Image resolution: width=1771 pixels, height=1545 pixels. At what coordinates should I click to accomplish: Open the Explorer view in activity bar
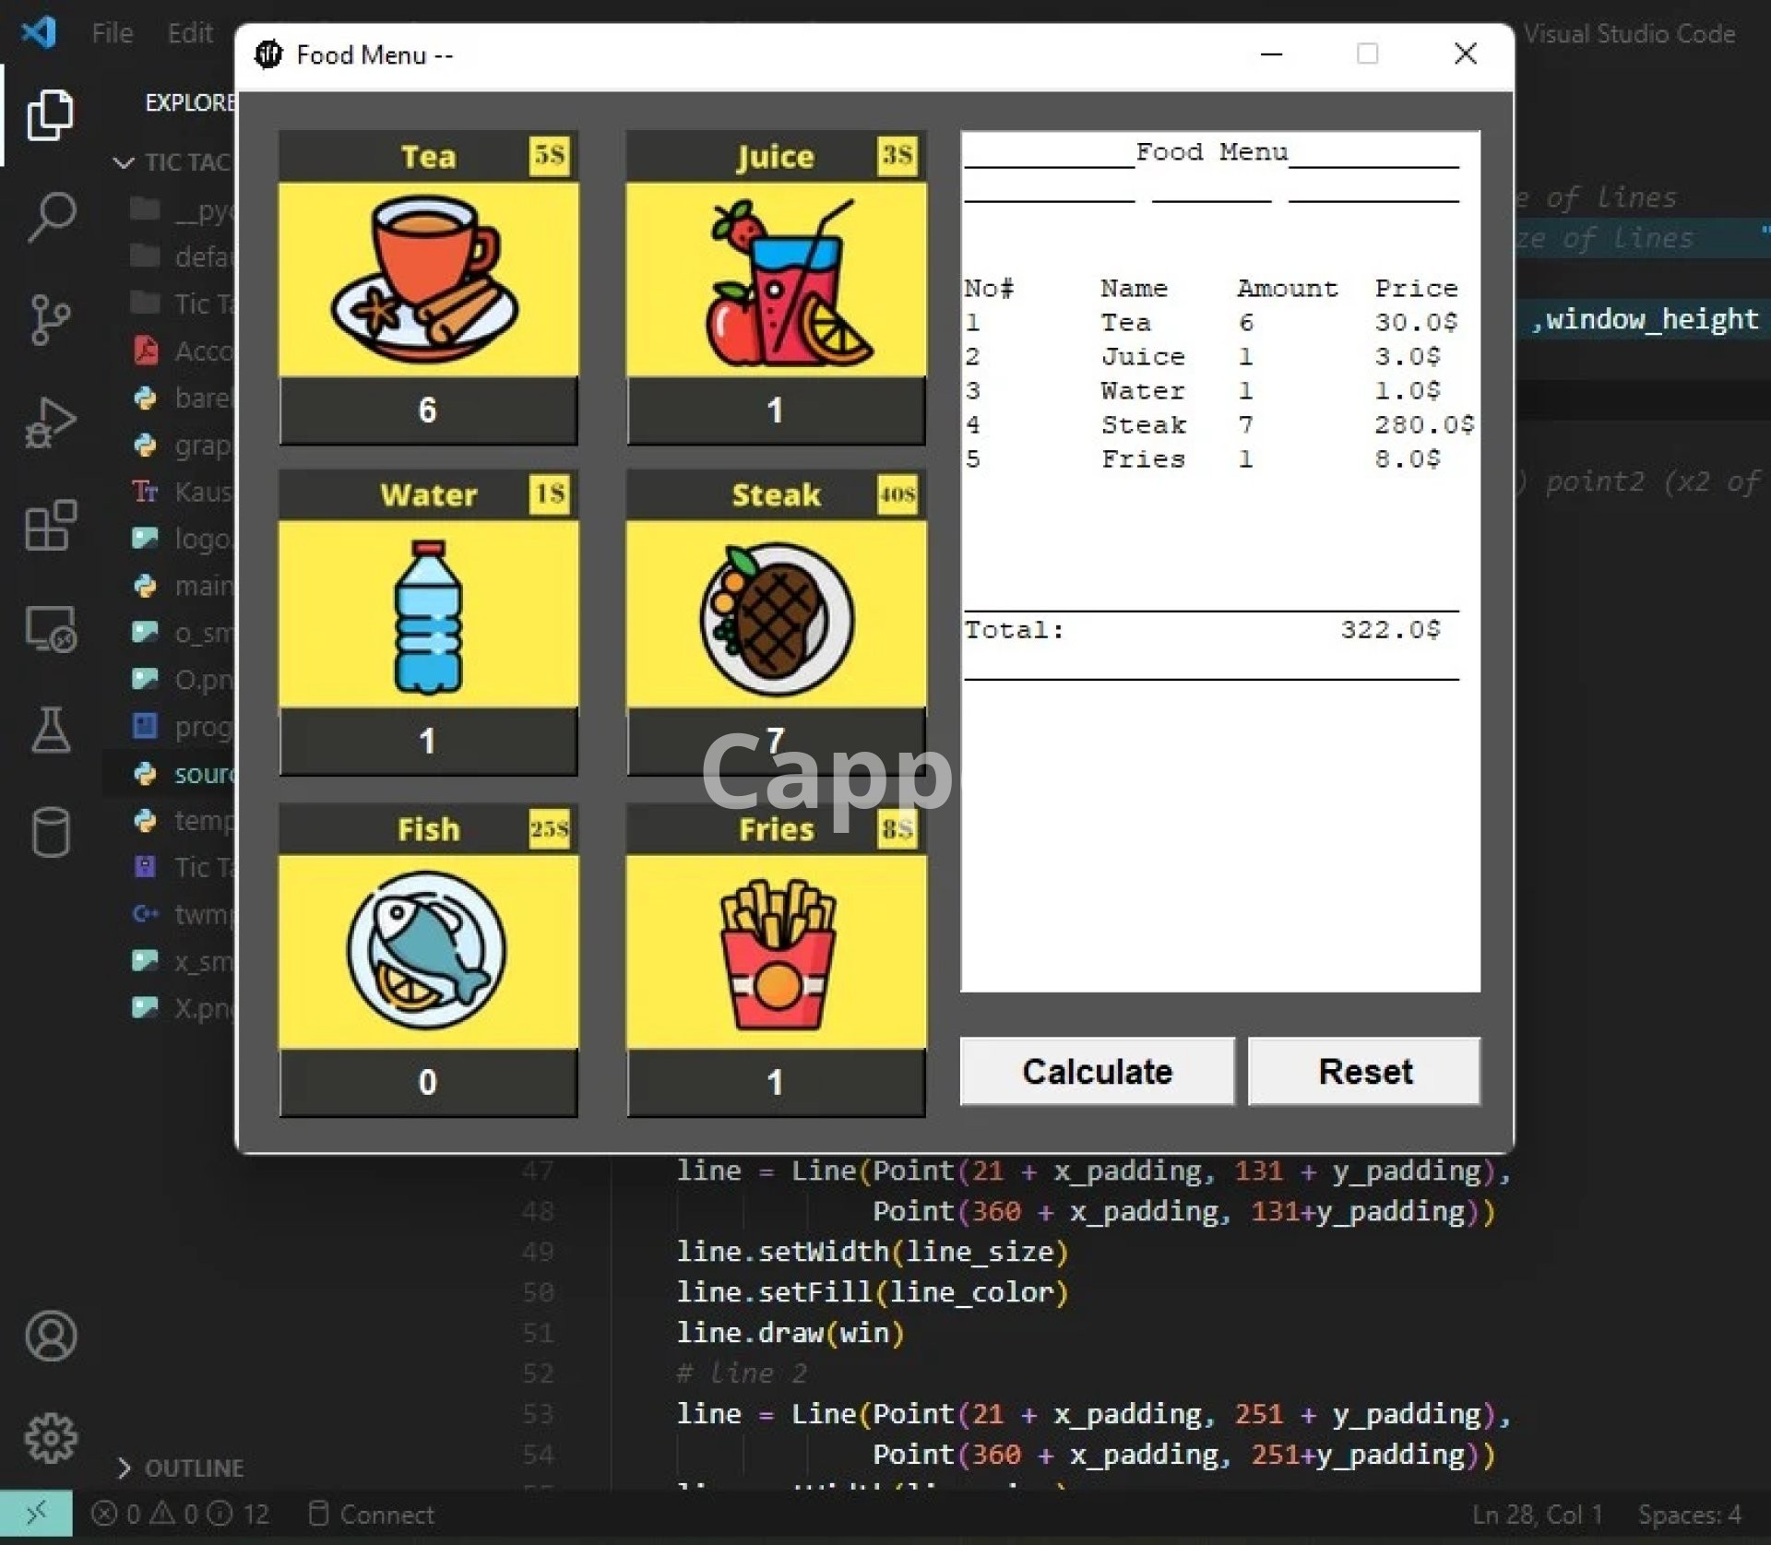tap(50, 115)
